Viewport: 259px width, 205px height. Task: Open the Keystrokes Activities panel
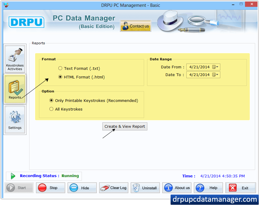point(15,59)
